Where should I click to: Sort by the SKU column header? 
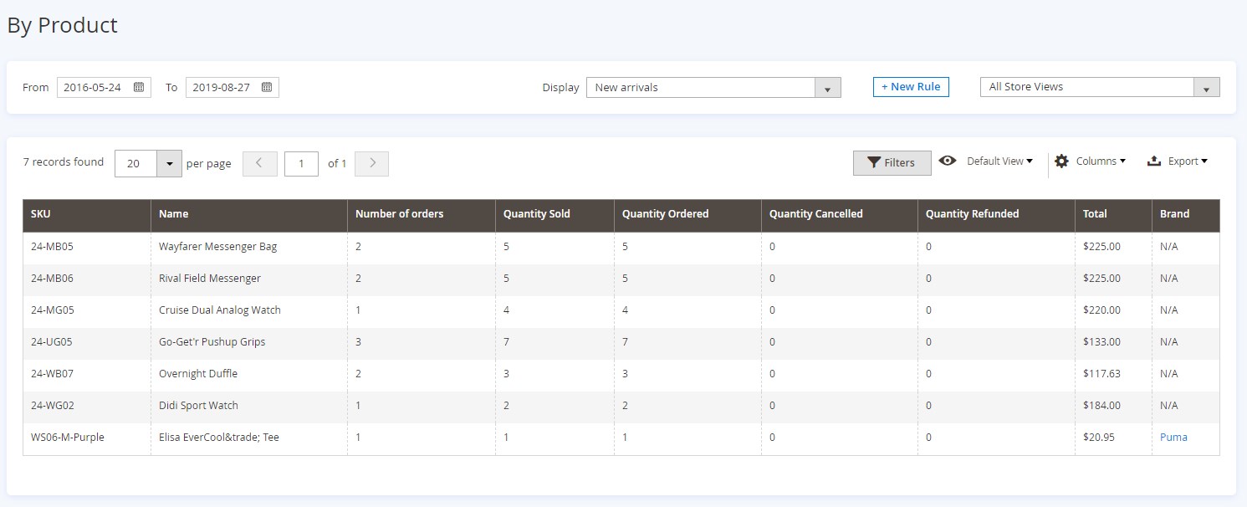(41, 214)
